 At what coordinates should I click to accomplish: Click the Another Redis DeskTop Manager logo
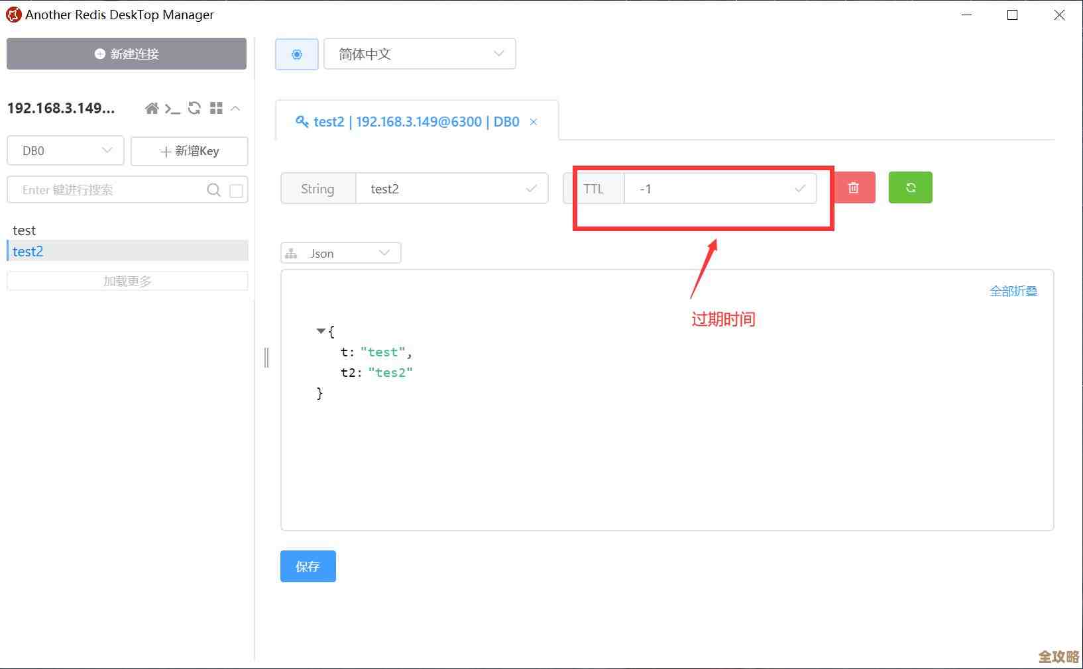(13, 14)
